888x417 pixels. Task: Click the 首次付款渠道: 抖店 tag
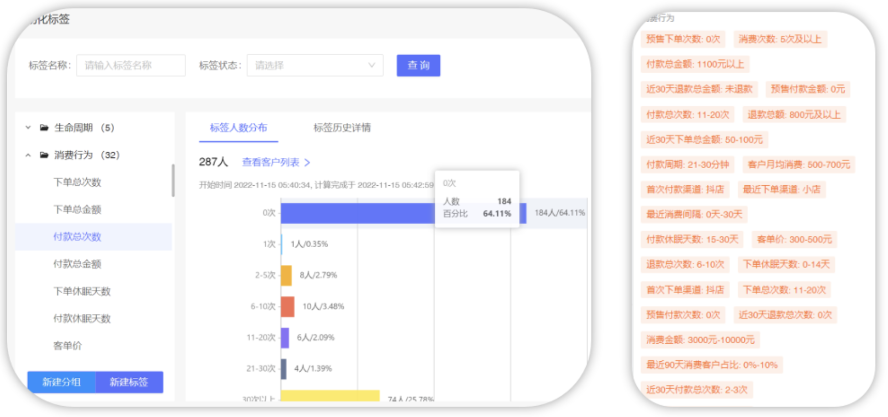[685, 189]
